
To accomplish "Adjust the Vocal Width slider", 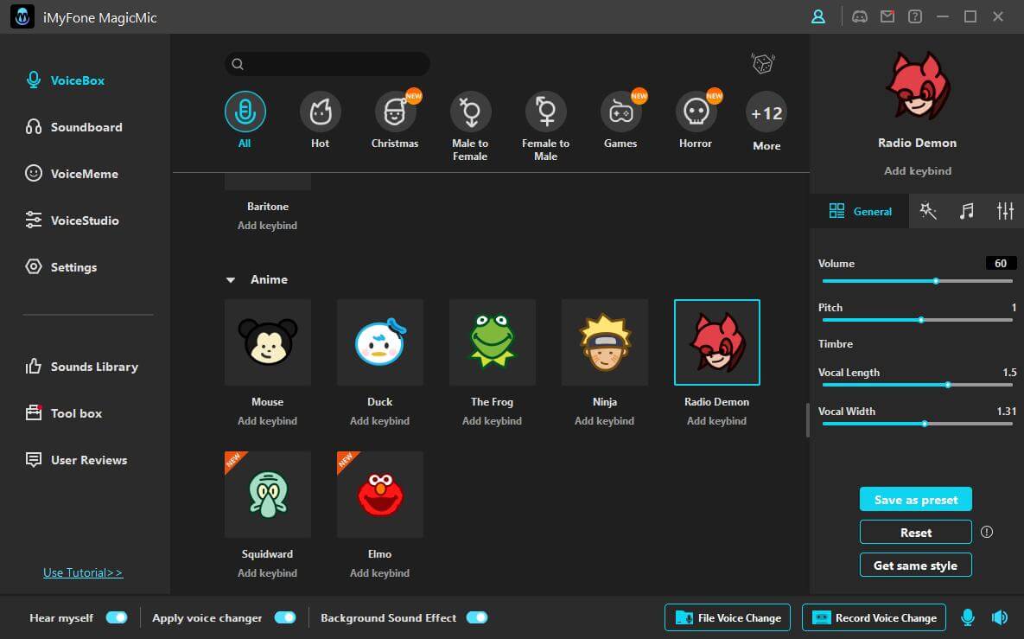I will (x=917, y=424).
